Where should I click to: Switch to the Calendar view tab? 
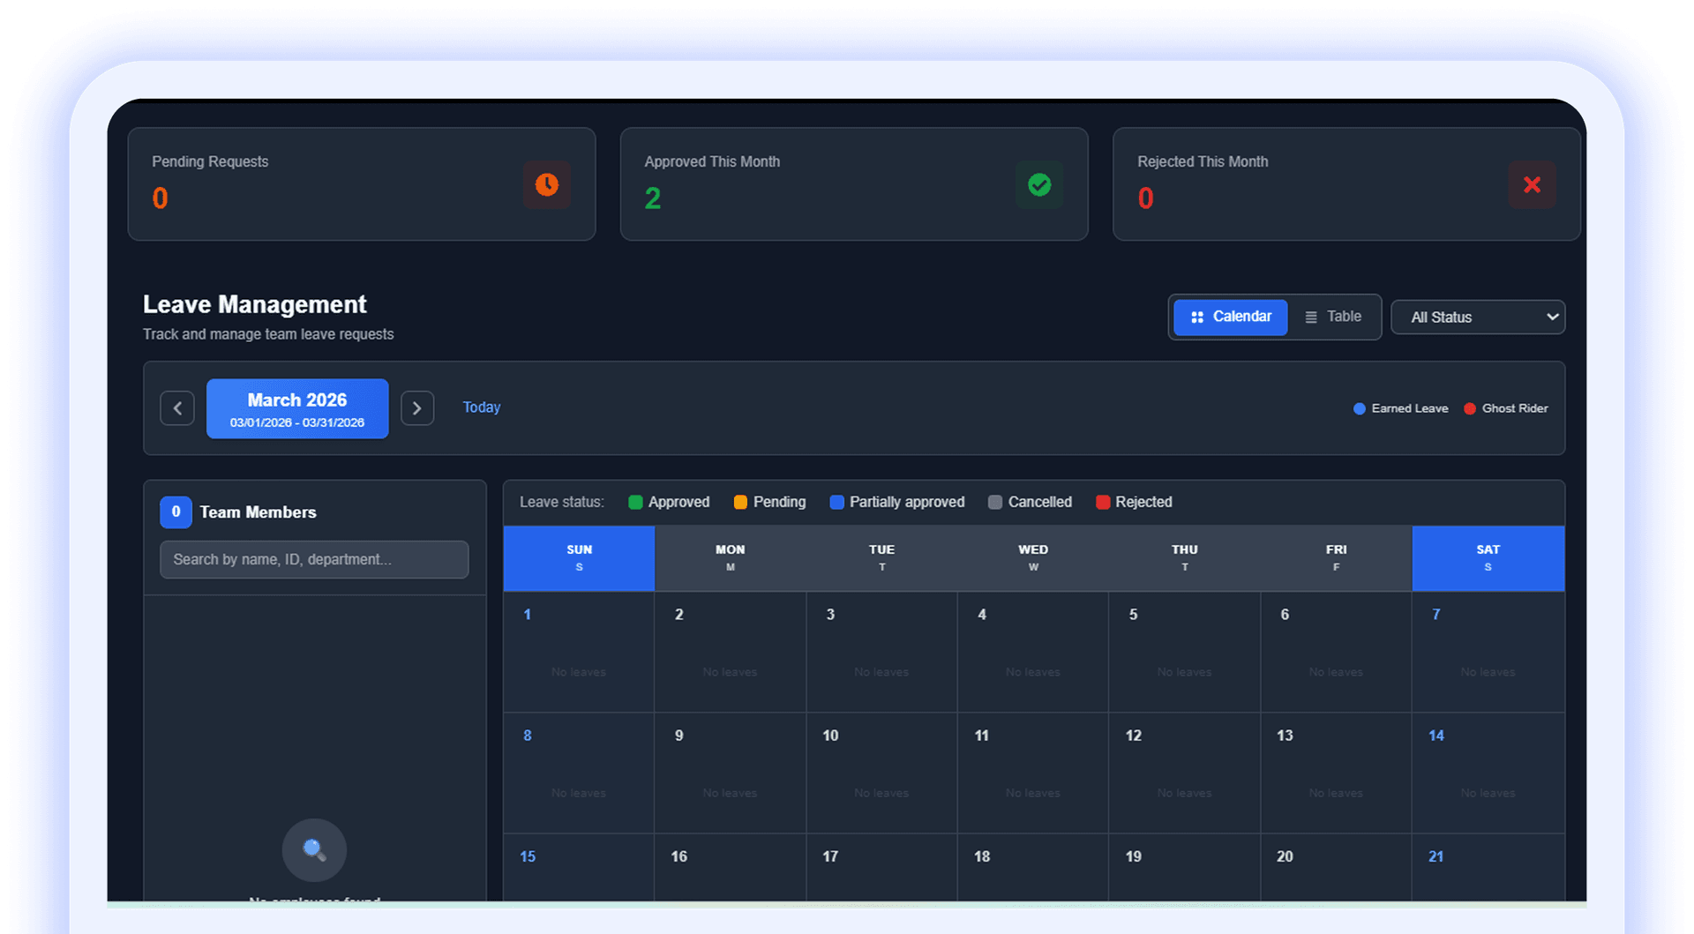pyautogui.click(x=1231, y=317)
